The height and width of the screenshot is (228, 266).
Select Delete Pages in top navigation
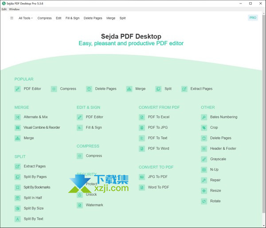(x=93, y=18)
